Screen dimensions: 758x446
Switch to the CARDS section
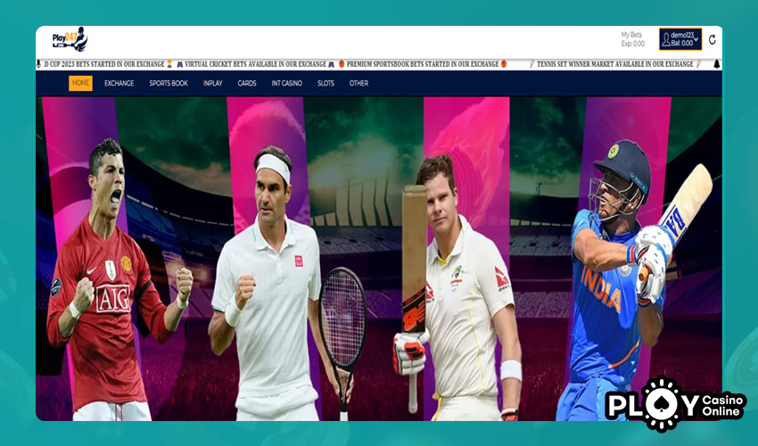point(246,83)
